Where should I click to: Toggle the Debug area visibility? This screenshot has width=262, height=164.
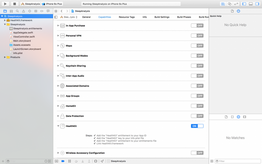click(x=251, y=4)
